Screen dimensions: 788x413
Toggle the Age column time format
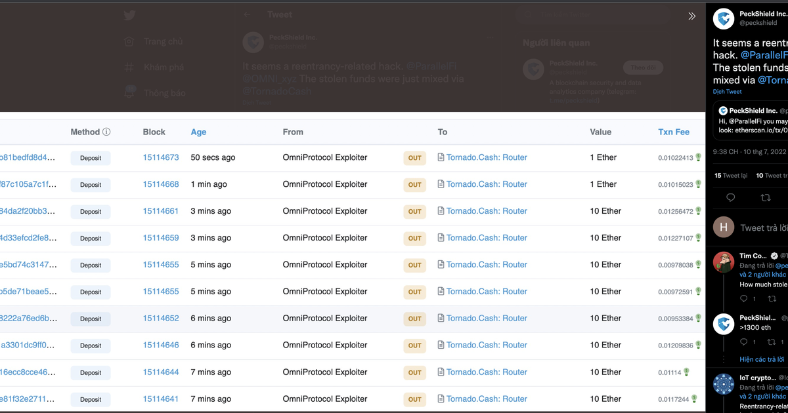[198, 132]
